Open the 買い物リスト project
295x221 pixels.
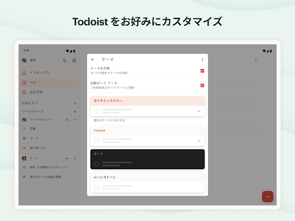pos(49,148)
